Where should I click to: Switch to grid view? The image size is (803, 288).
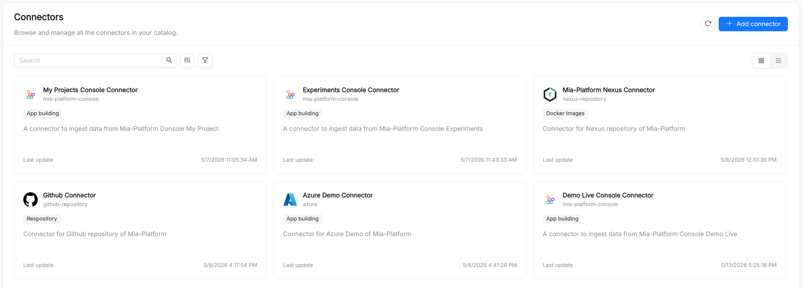tap(761, 61)
